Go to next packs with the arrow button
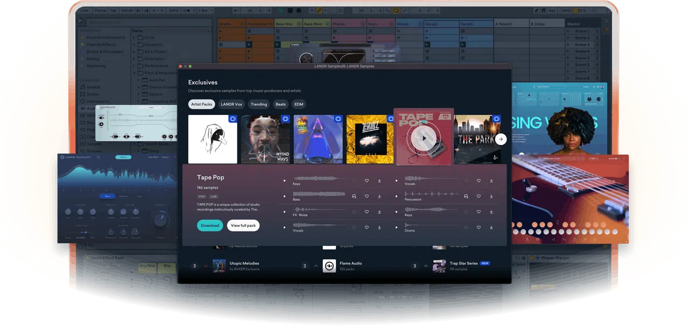 [501, 139]
